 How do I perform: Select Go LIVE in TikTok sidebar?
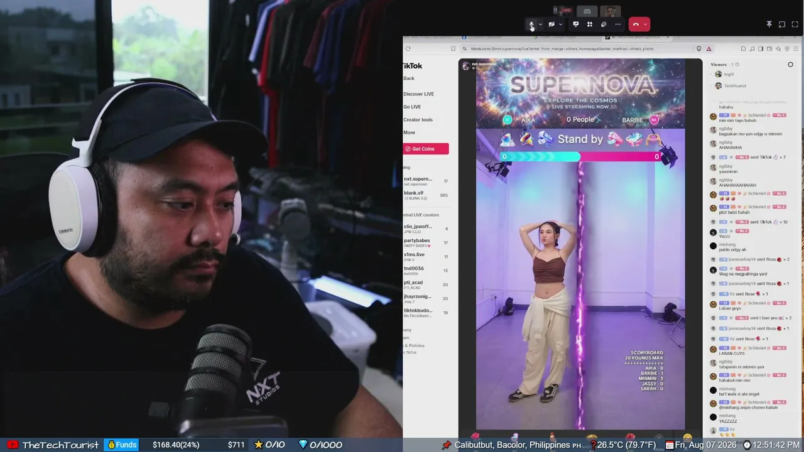[413, 107]
